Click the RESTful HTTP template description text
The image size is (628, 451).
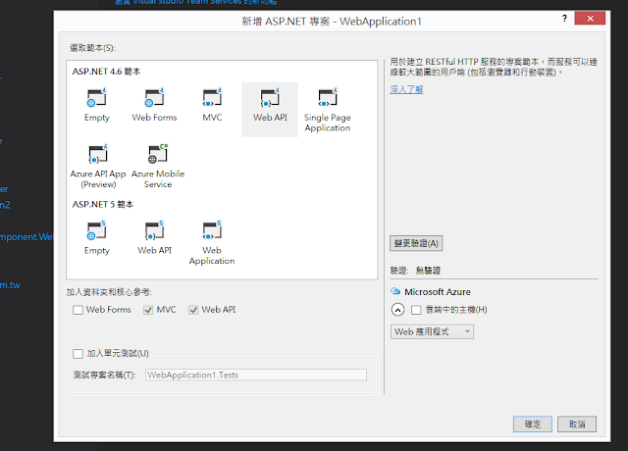494,67
